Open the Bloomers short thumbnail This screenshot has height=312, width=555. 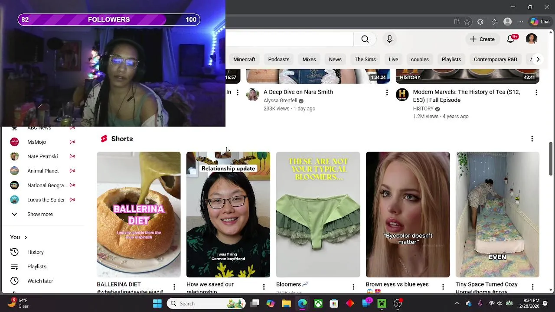click(x=318, y=214)
